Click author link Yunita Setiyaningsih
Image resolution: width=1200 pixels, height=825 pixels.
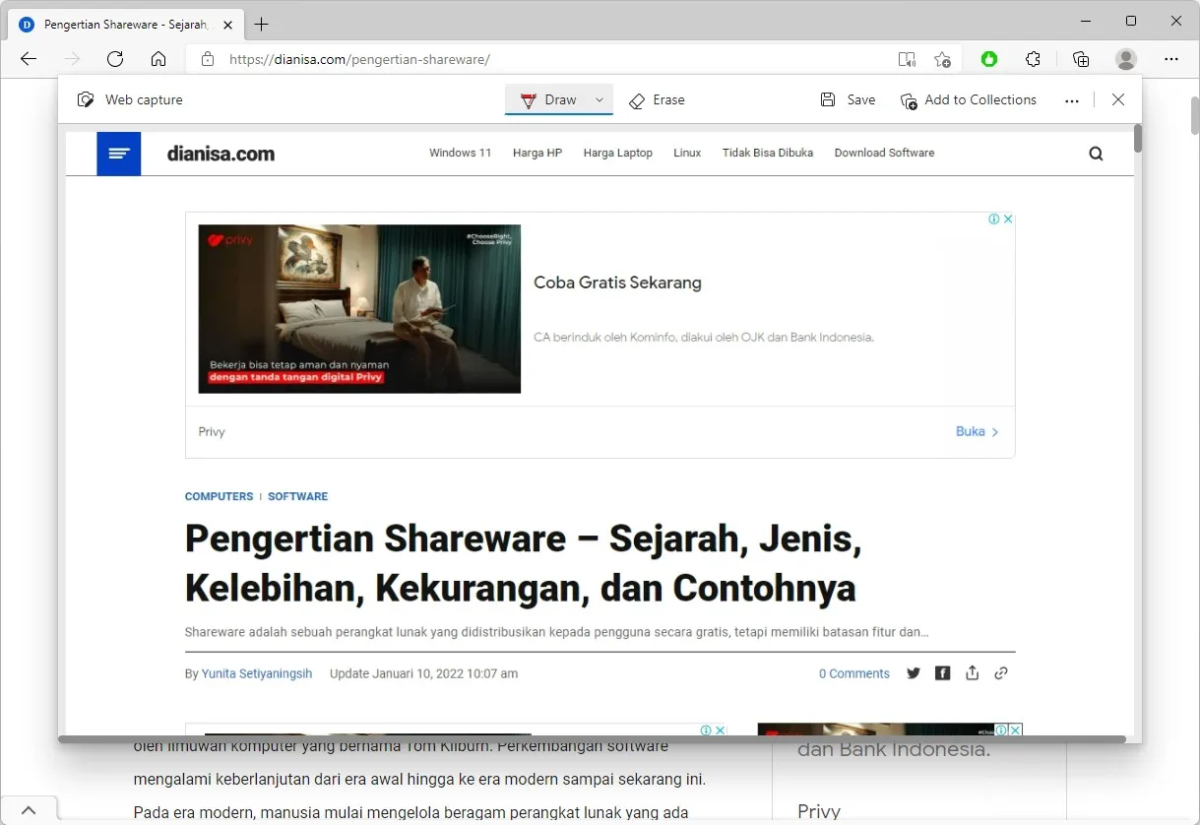[x=257, y=673]
